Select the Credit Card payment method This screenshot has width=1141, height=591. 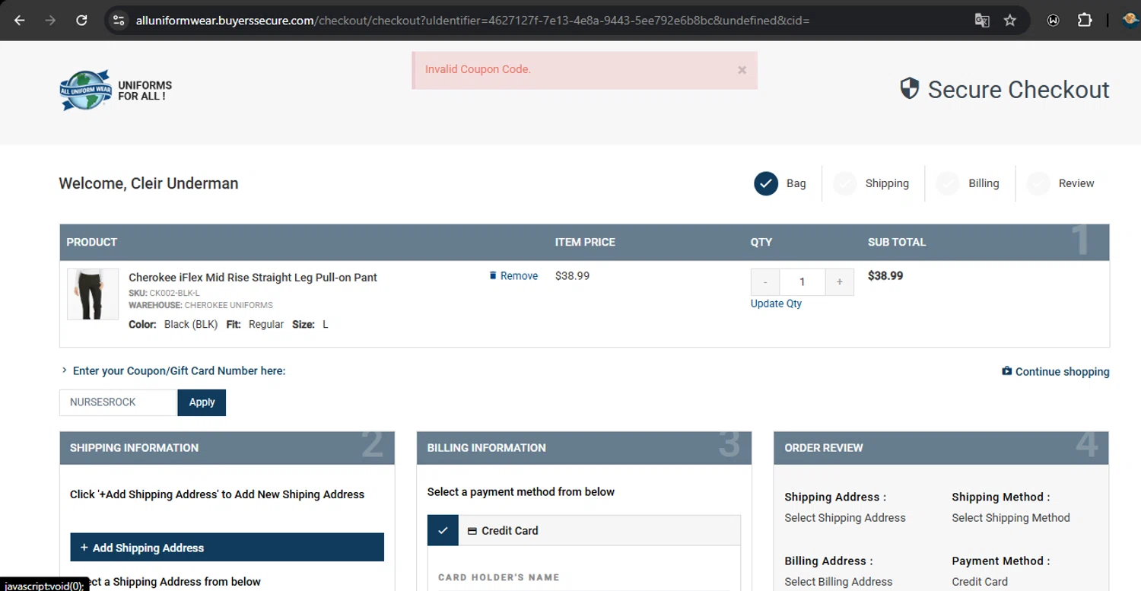click(x=583, y=531)
